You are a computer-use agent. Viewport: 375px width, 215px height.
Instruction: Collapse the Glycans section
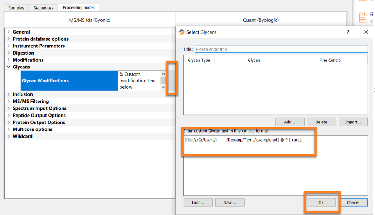[x=9, y=67]
